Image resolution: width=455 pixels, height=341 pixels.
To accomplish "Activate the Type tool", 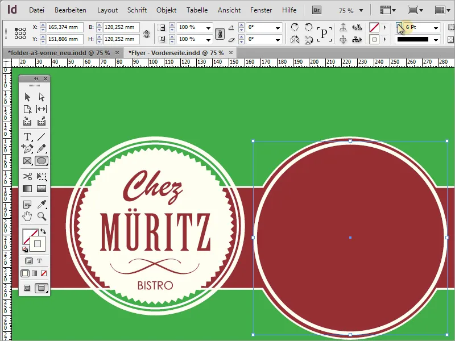I will 27,136.
